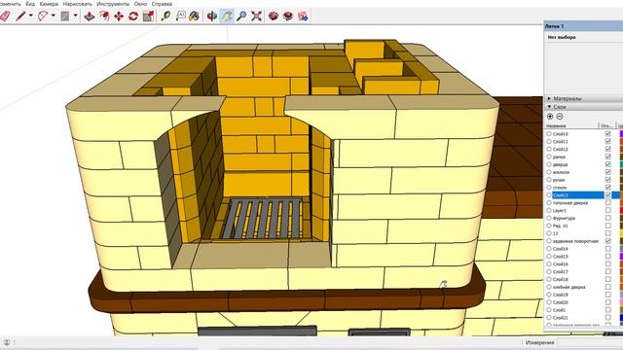Expand the Материалы panel section

(x=549, y=98)
